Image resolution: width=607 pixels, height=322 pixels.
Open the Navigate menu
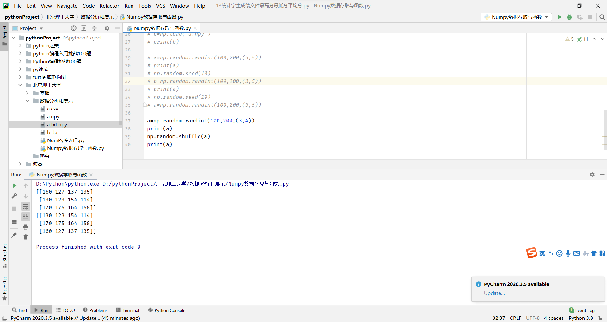[67, 6]
